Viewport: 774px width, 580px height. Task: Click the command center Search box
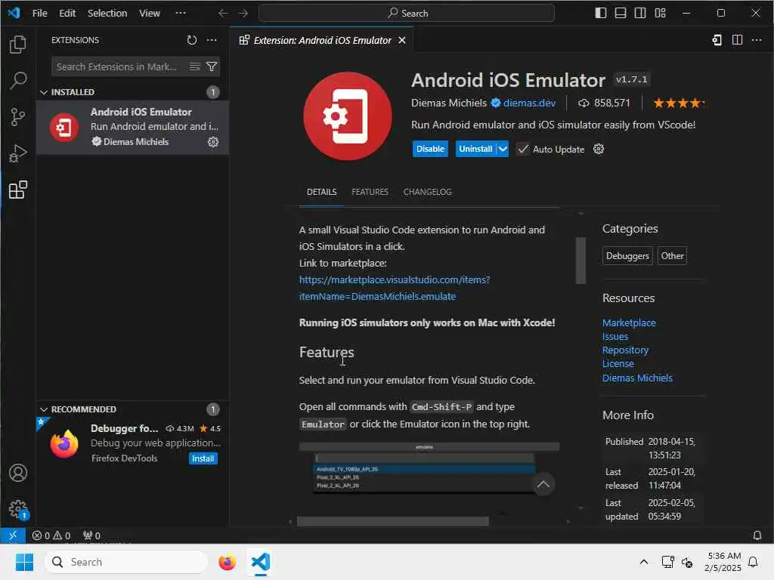click(x=406, y=14)
